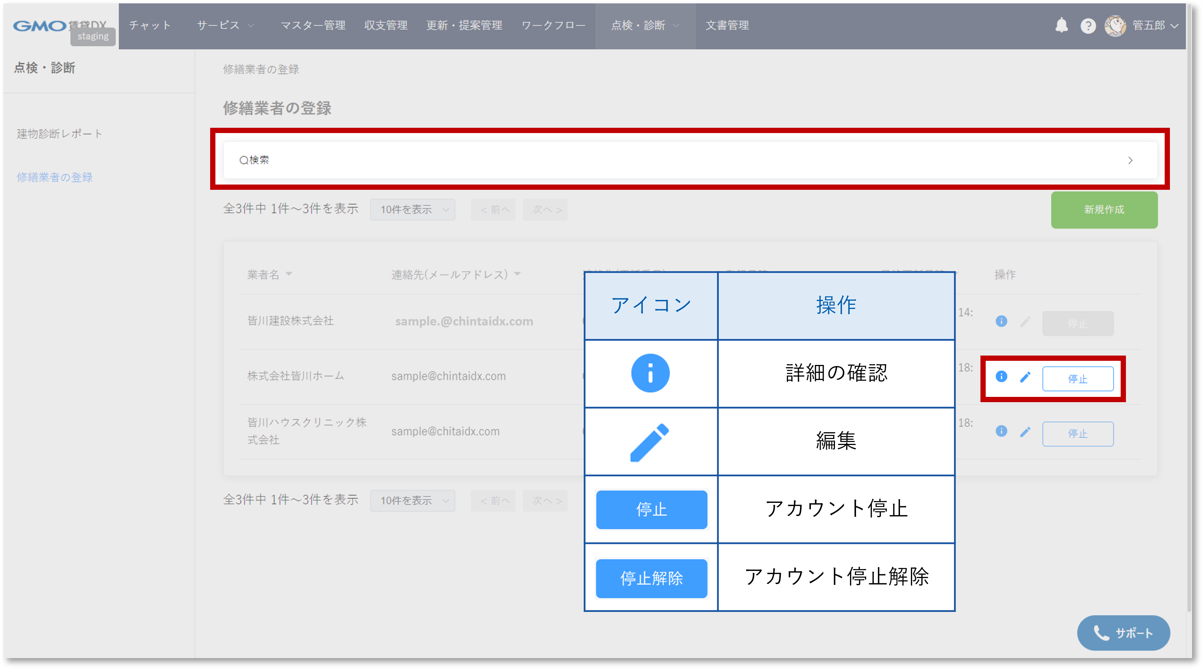
Task: Open 建物診断レポート in the sidebar
Action: [x=59, y=134]
